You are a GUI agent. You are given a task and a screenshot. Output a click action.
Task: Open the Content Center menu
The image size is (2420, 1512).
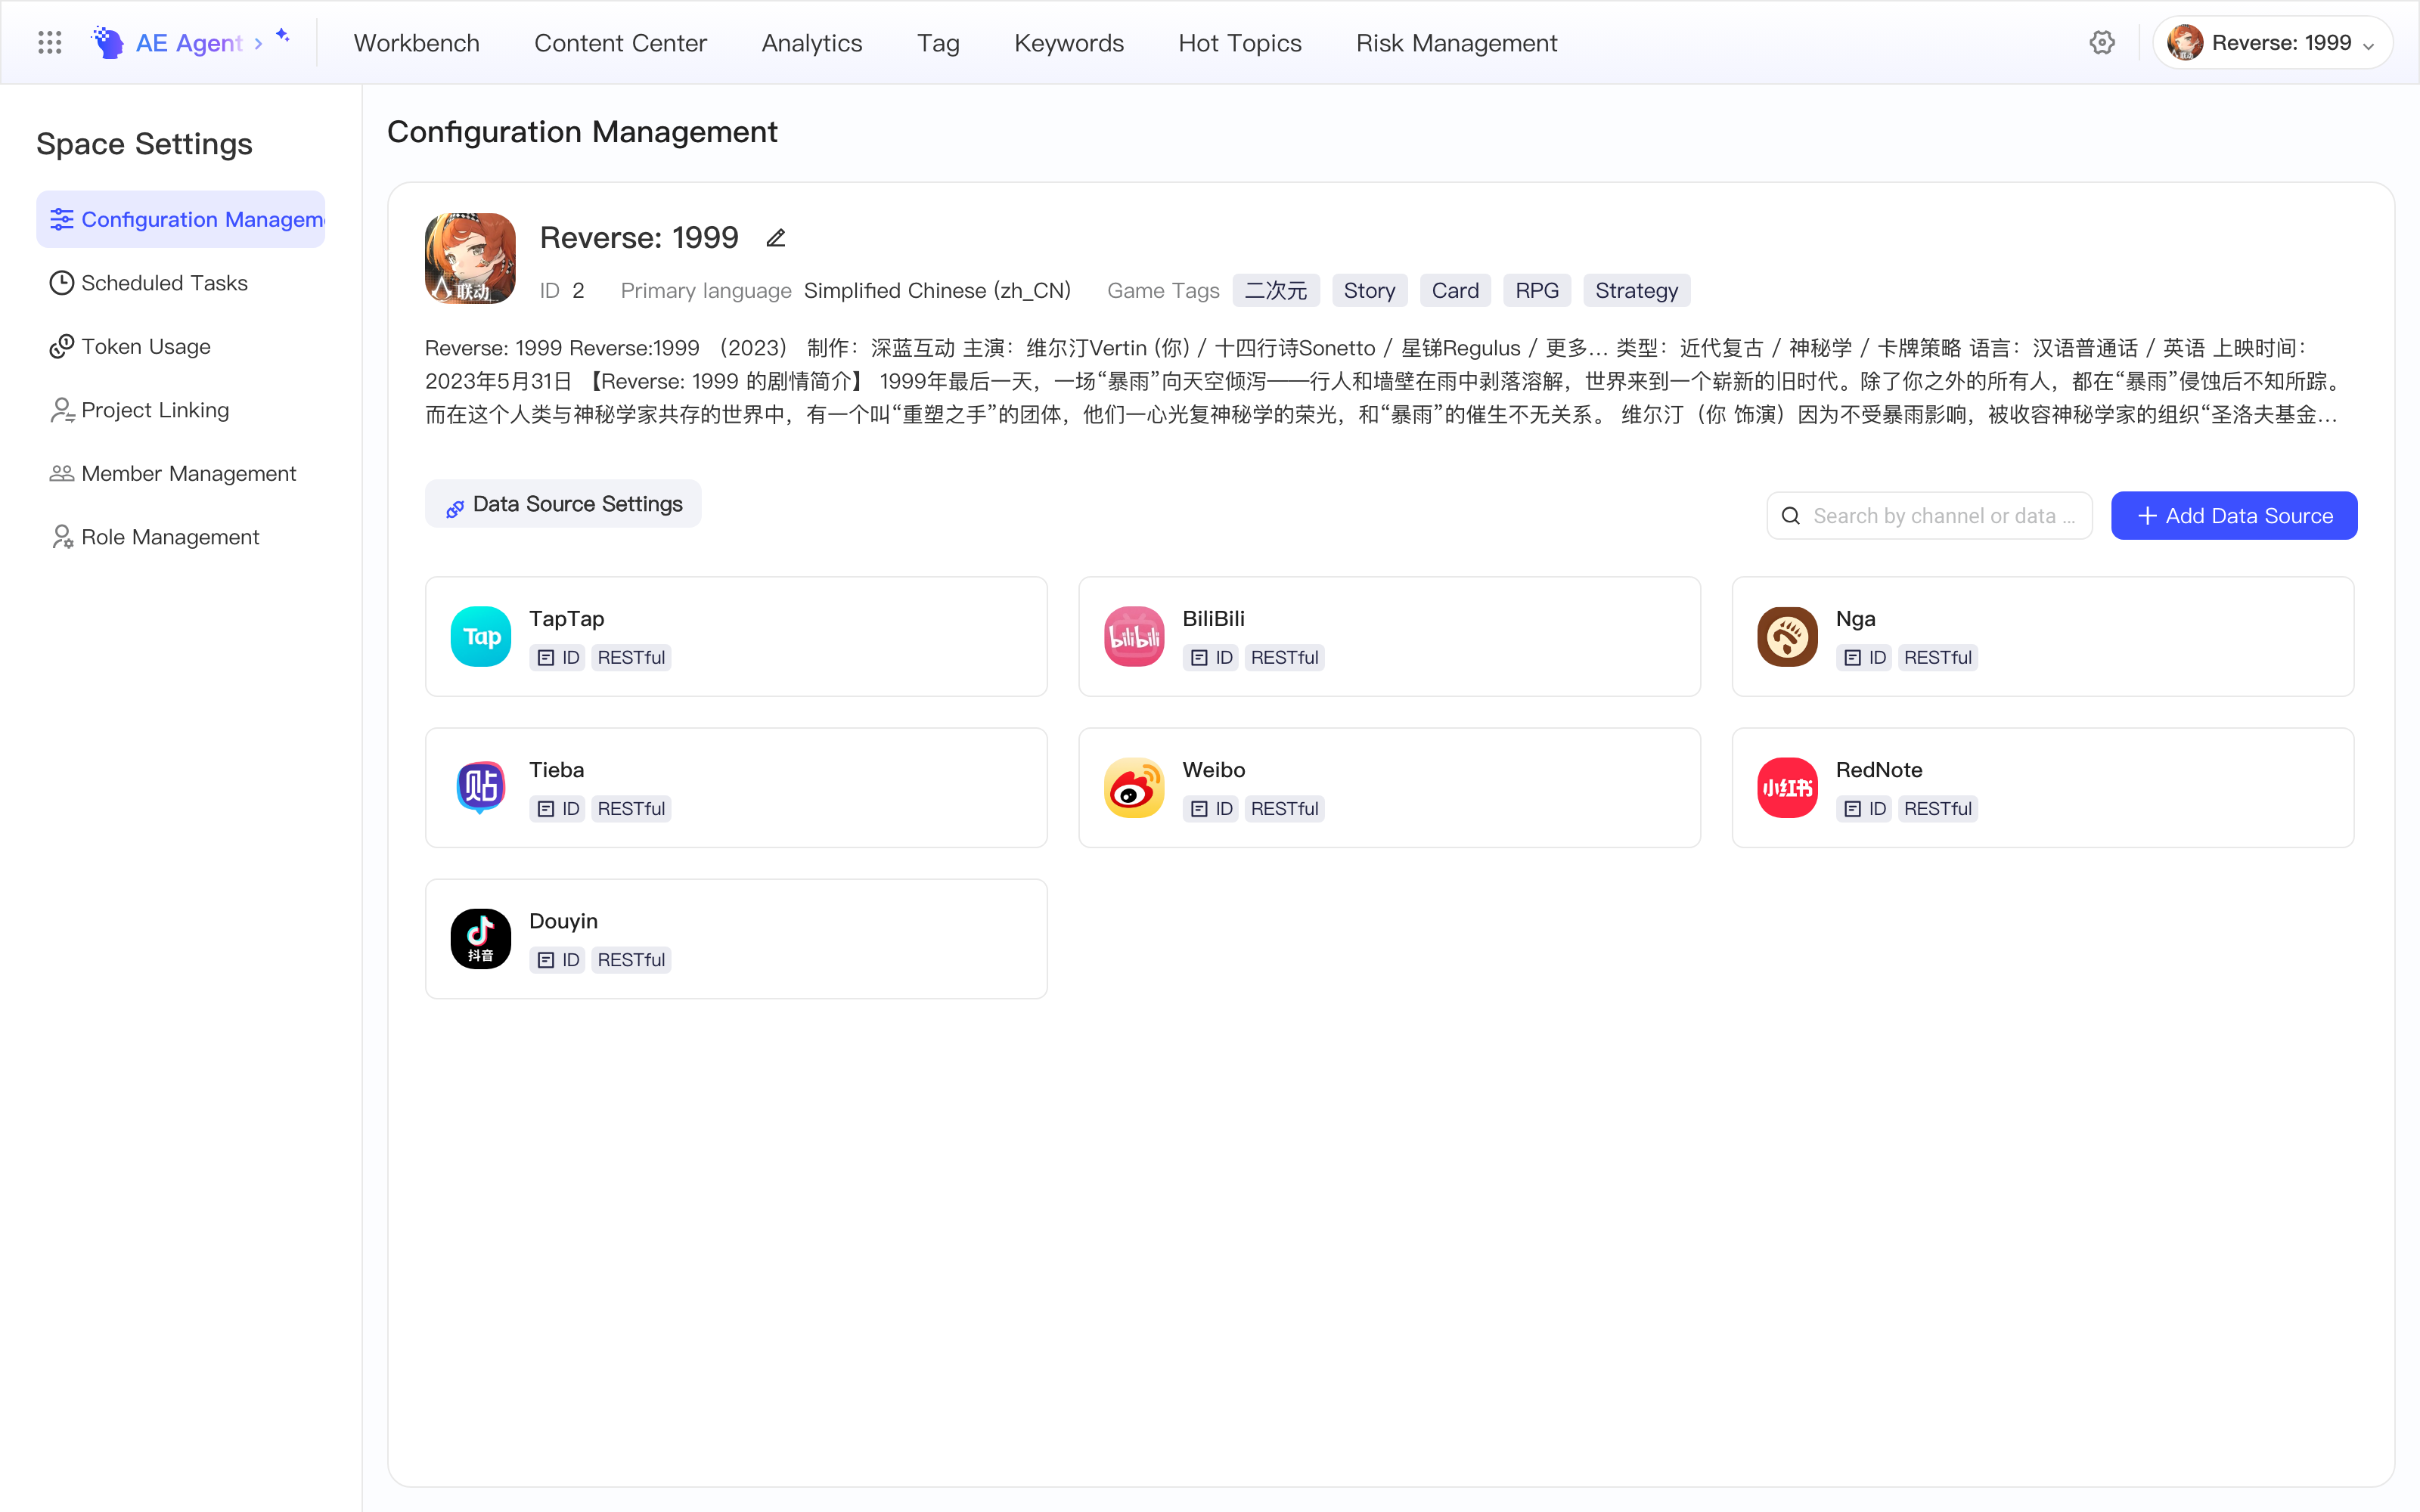(620, 43)
